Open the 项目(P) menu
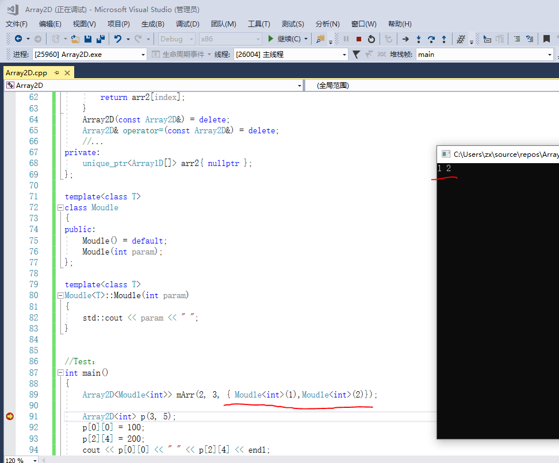The image size is (559, 463). point(118,24)
